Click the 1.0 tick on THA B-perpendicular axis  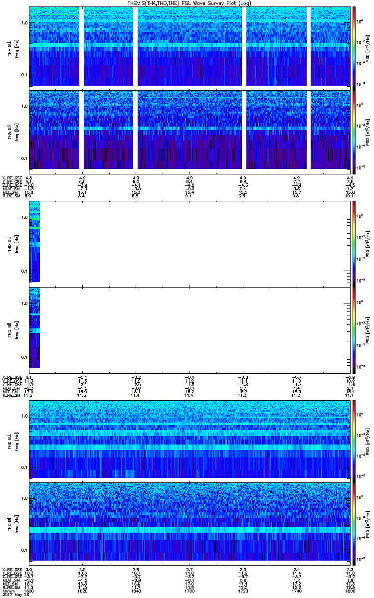[x=24, y=23]
